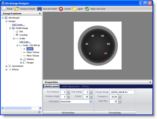Adjust the Extent spinner
This screenshot has width=157, height=119.
[x=91, y=97]
